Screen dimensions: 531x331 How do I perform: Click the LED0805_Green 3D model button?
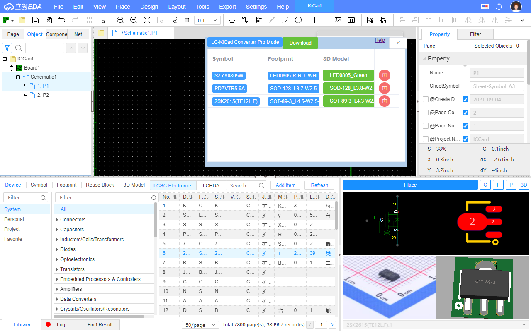[348, 75]
